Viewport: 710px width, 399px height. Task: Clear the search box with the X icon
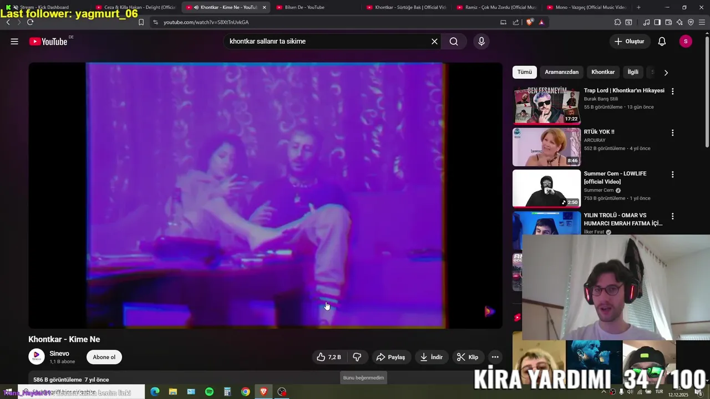(434, 42)
